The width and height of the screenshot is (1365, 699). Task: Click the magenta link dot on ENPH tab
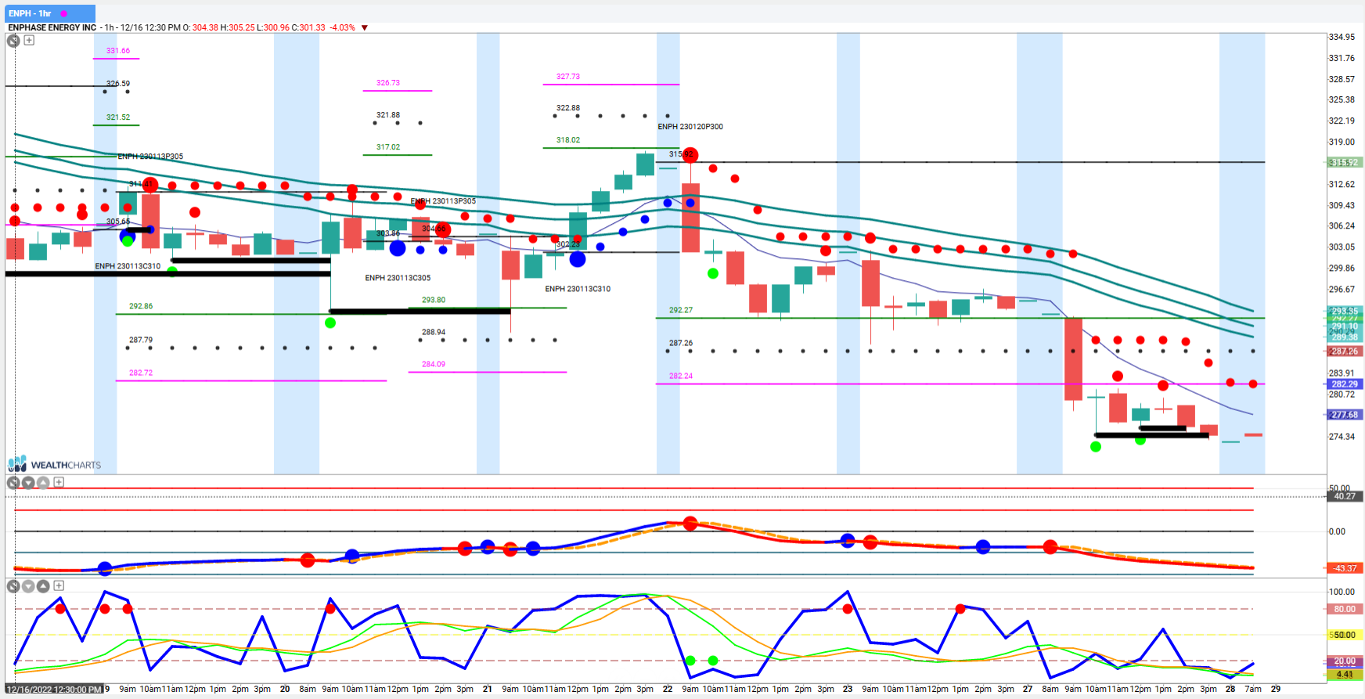64,13
